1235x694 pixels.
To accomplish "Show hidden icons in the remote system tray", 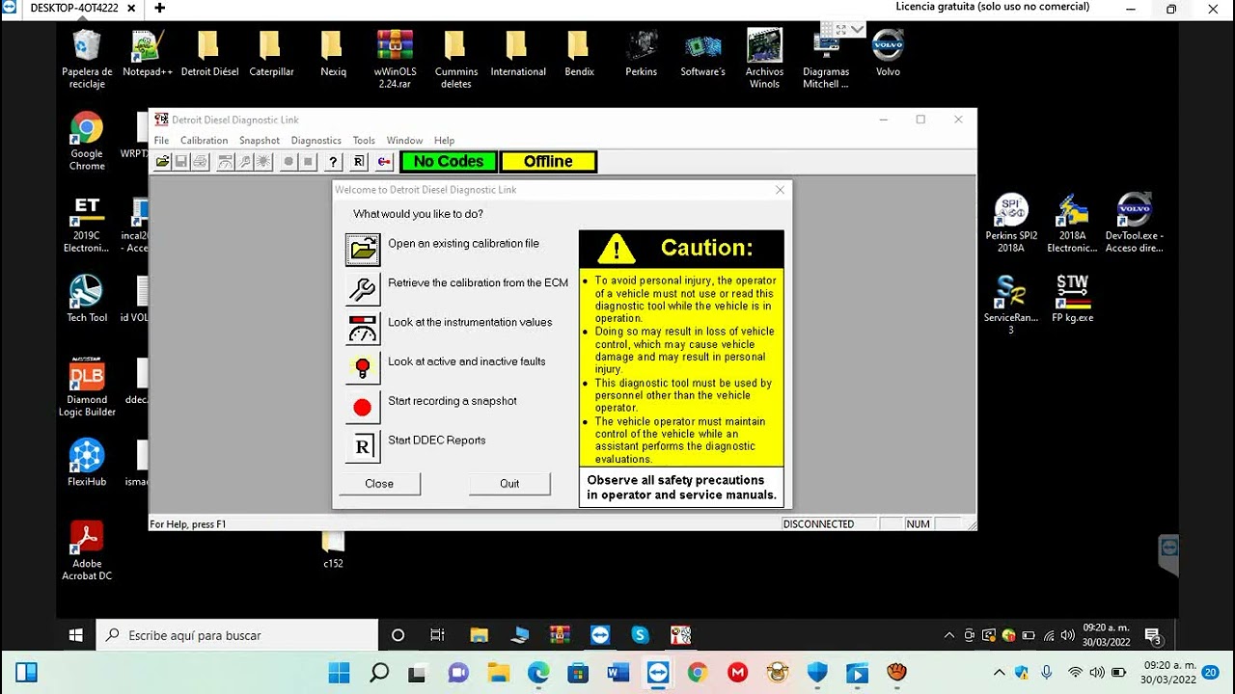I will (x=949, y=635).
